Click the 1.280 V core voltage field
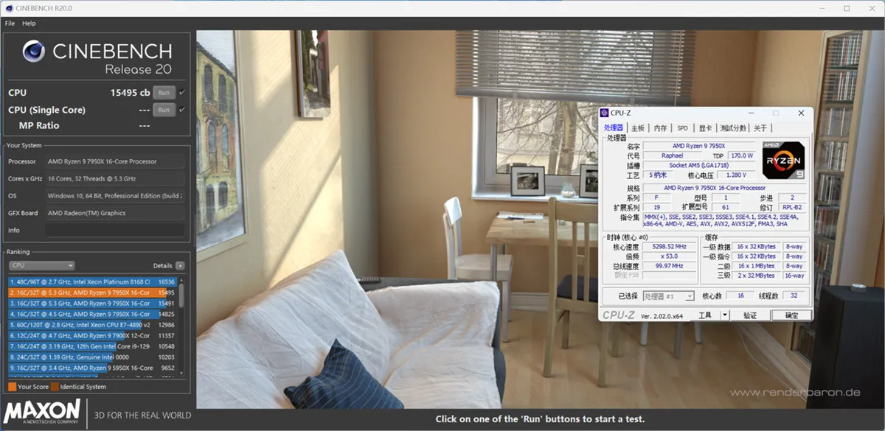885x431 pixels. (x=737, y=175)
